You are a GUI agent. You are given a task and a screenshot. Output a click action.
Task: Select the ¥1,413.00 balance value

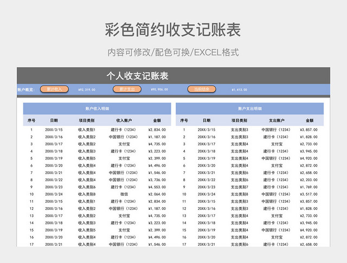pos(240,89)
